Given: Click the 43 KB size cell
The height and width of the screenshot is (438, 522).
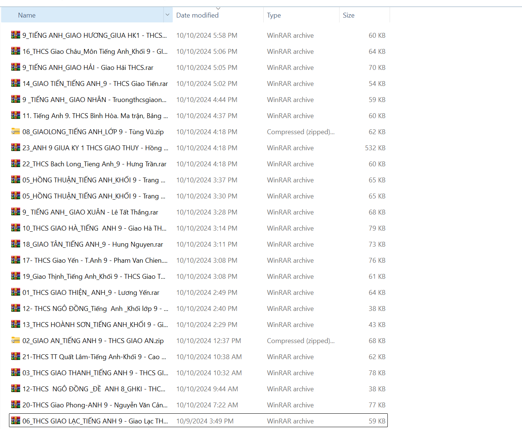Looking at the screenshot, I should click(377, 325).
